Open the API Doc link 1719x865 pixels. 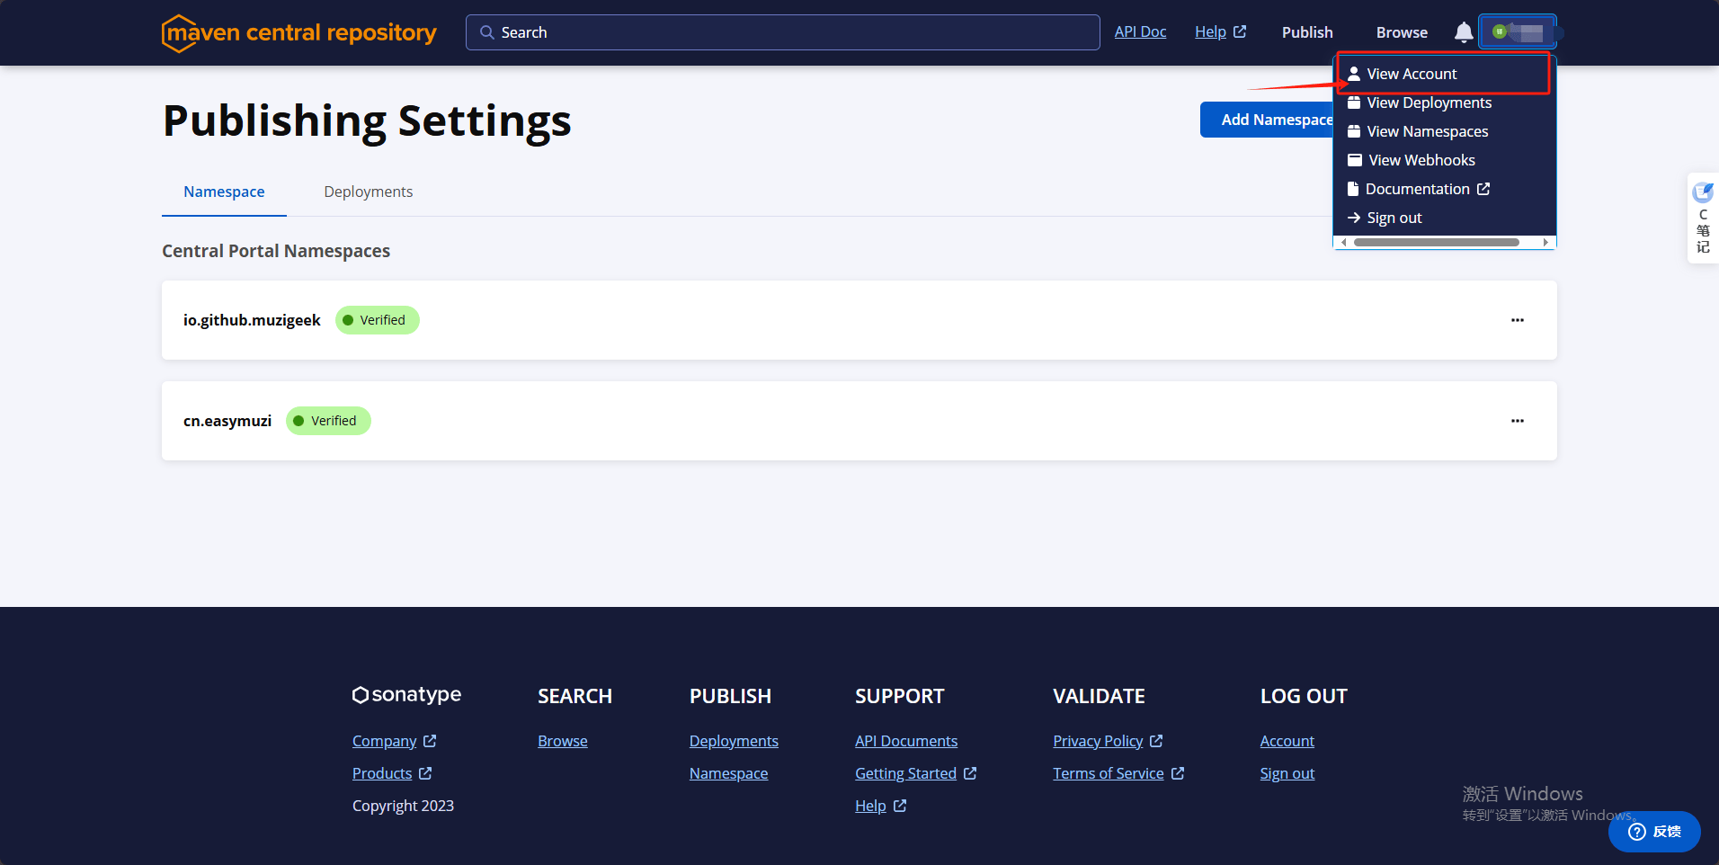1140,32
